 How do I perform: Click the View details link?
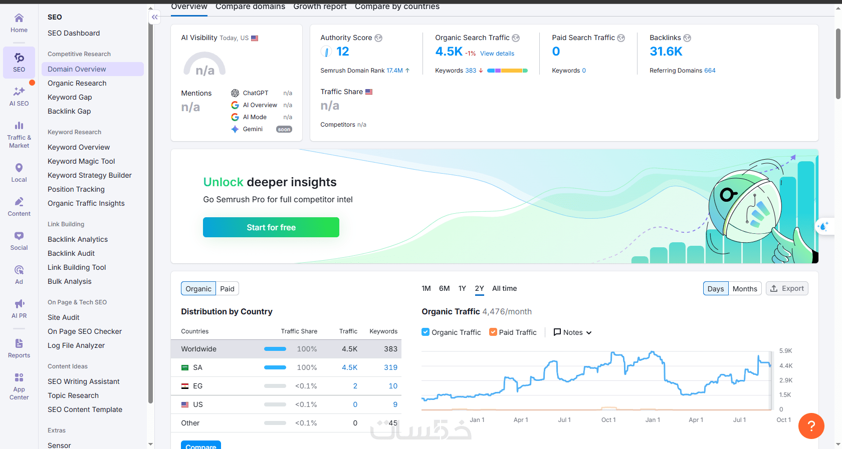[x=497, y=54]
